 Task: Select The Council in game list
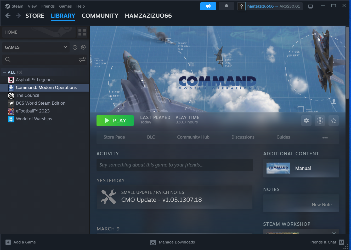click(27, 96)
